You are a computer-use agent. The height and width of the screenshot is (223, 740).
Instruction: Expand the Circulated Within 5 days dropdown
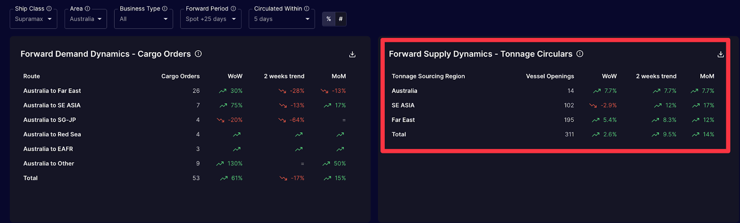[281, 19]
